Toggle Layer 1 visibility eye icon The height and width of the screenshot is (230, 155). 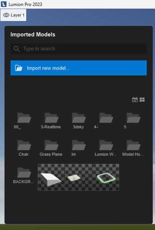tap(6, 15)
